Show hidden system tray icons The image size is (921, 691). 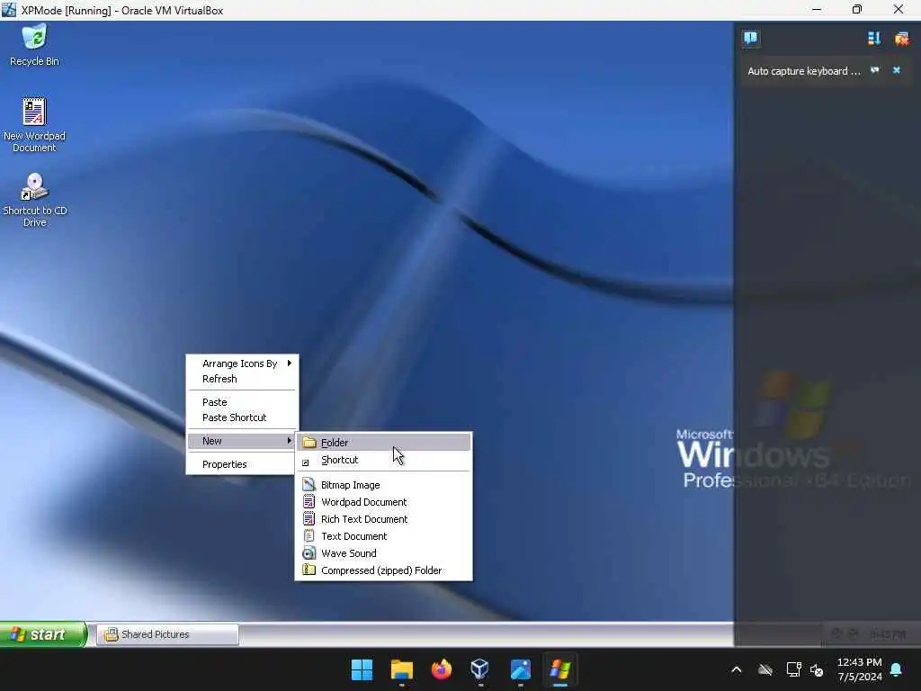tap(737, 669)
